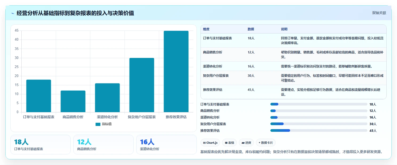
Task: Select the Chart.js tag chip
Action: tap(210, 143)
